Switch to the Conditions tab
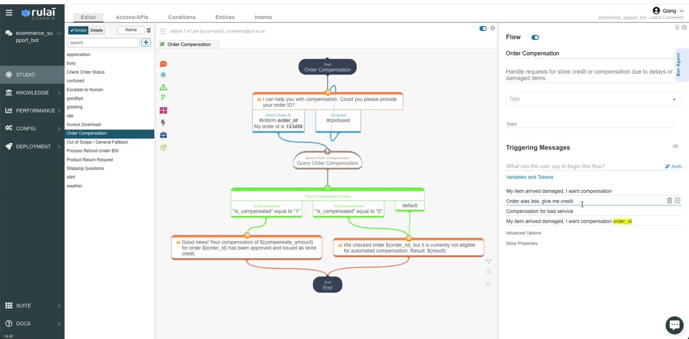689x339 pixels. point(182,17)
